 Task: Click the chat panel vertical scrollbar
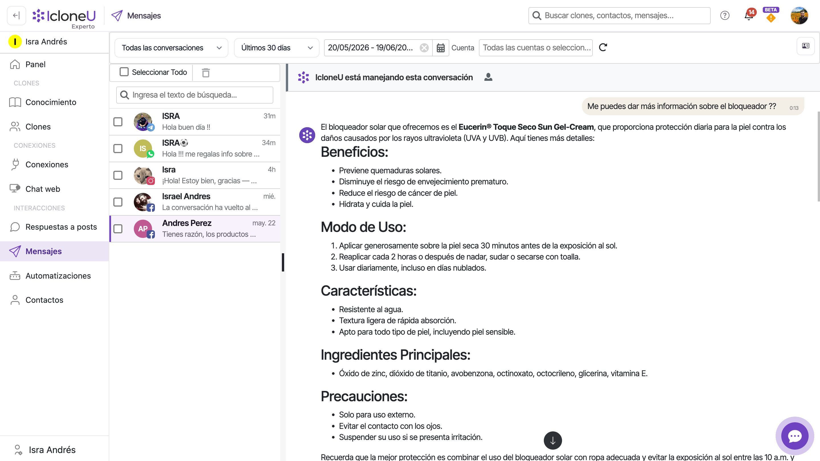818,156
